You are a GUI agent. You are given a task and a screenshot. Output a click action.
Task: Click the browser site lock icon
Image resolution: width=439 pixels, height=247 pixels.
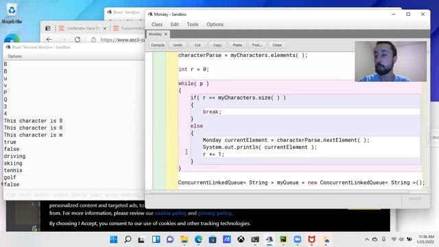pyautogui.click(x=93, y=40)
